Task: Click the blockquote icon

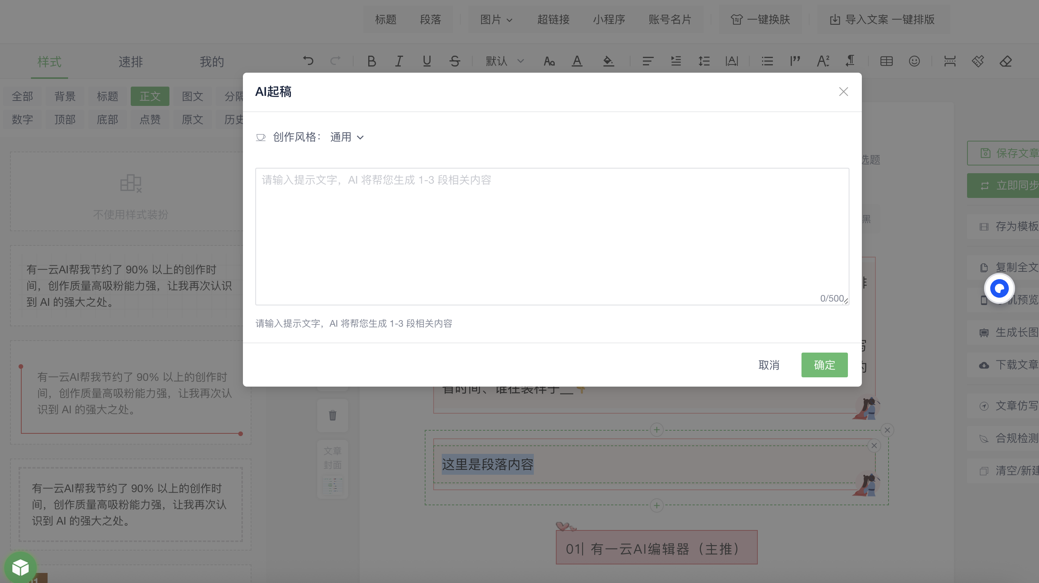Action: click(x=795, y=61)
